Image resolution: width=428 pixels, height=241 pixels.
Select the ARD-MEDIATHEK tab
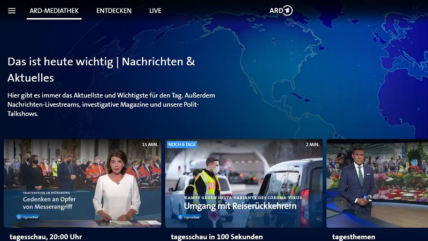pyautogui.click(x=54, y=11)
